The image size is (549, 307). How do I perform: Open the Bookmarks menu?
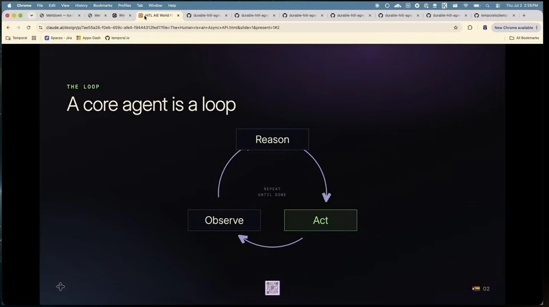pos(102,6)
